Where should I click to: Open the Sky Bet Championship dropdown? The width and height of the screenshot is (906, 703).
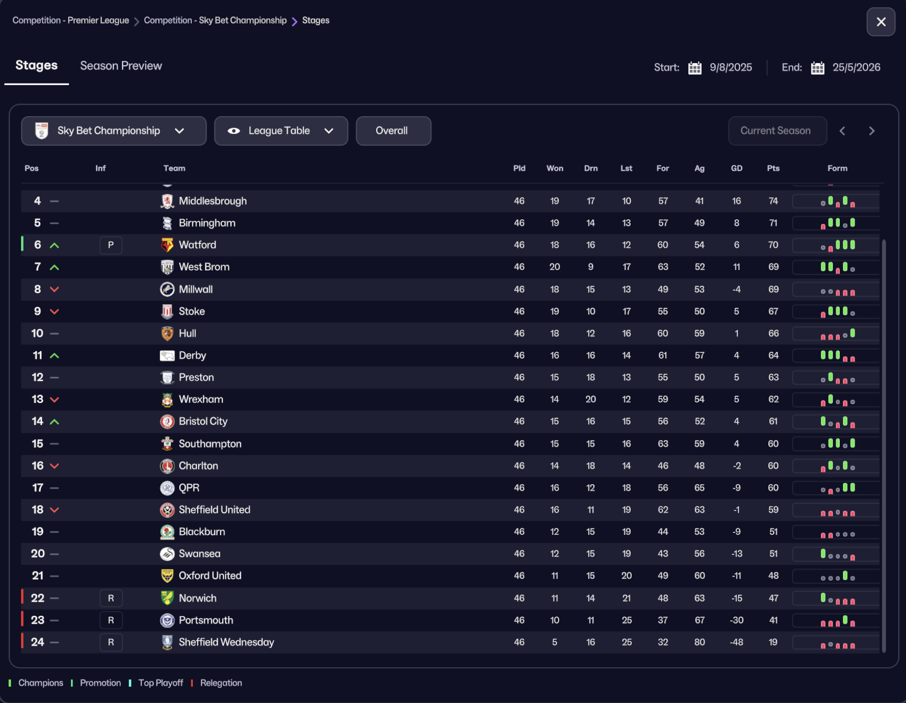coord(114,131)
